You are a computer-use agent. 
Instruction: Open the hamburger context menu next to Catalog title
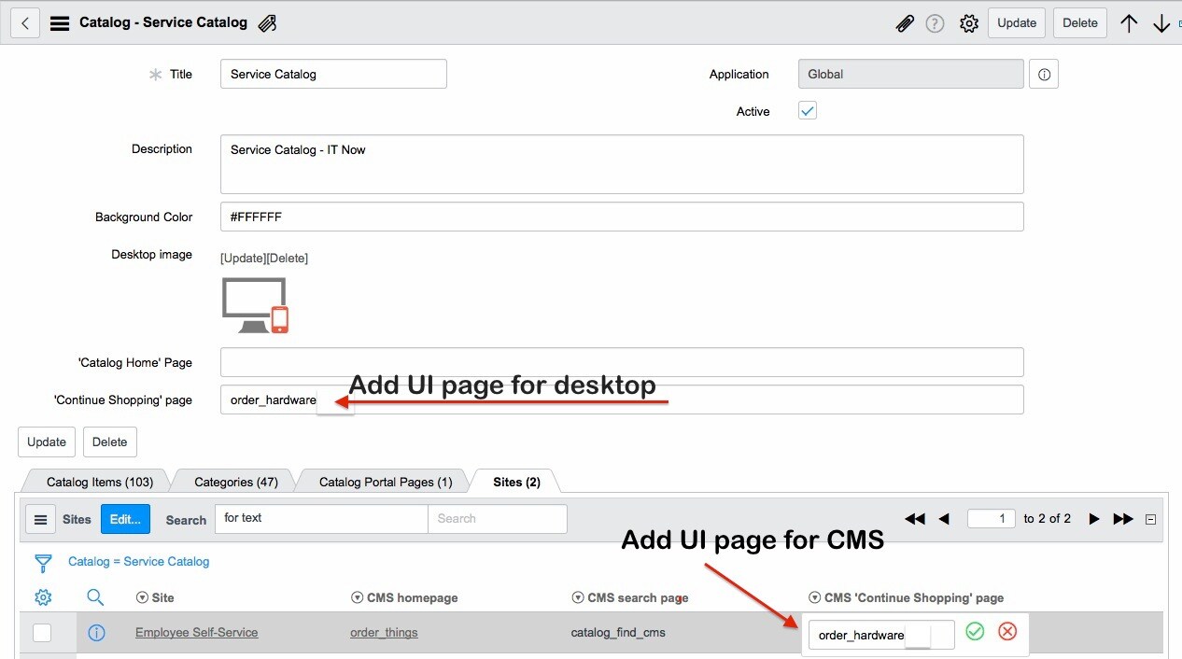60,23
